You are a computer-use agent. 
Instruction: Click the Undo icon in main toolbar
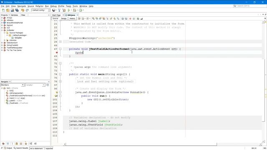23,10
